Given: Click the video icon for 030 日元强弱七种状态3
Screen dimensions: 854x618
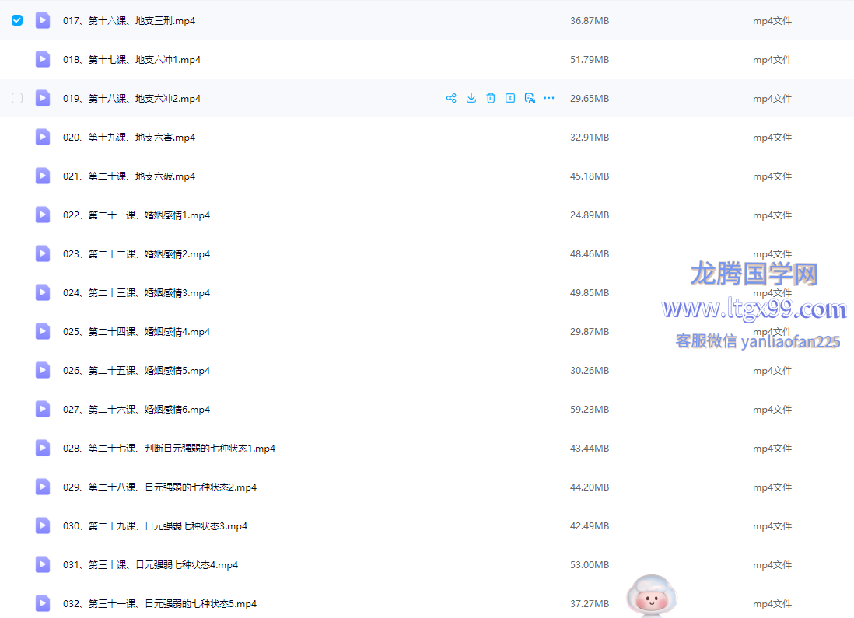Looking at the screenshot, I should click(43, 525).
